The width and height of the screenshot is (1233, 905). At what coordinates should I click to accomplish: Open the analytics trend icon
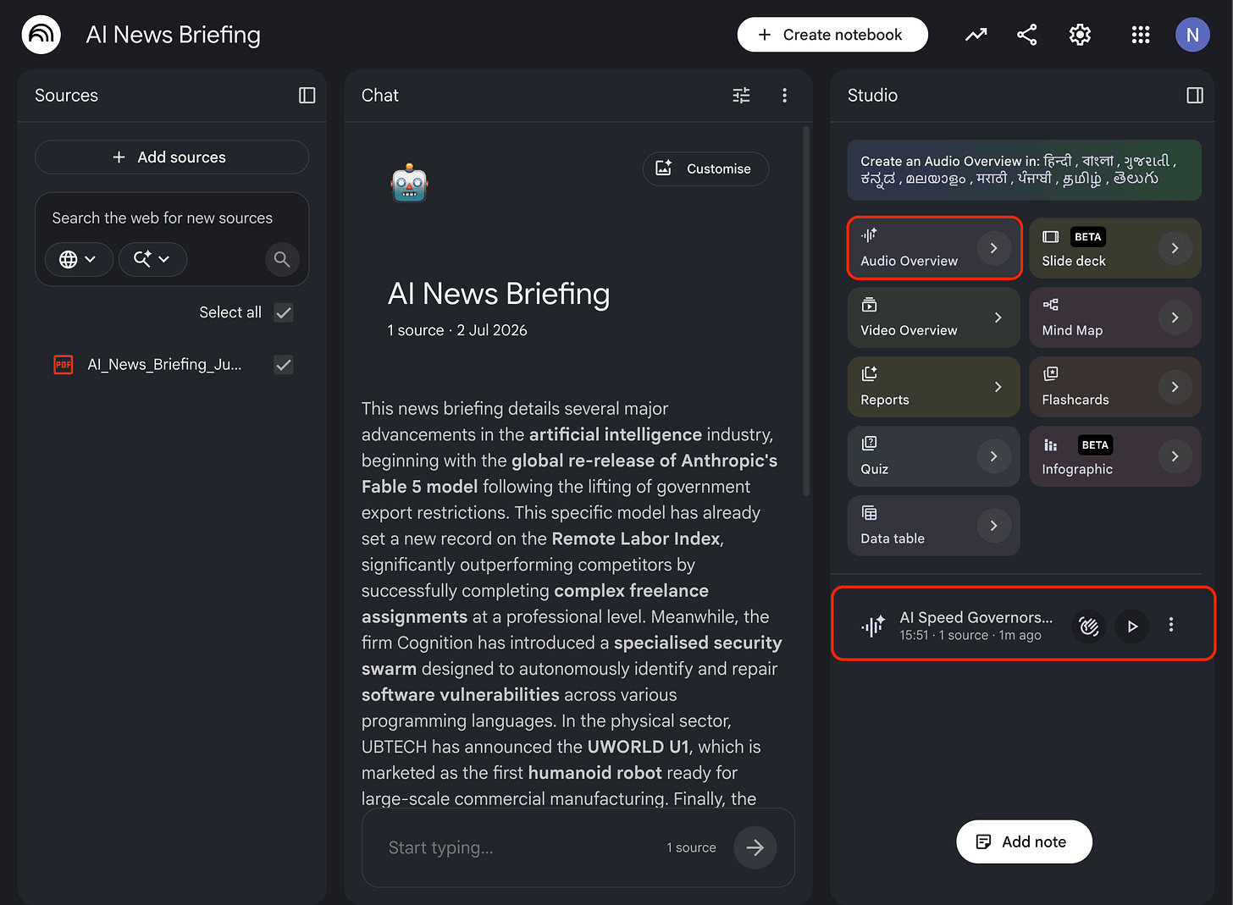pyautogui.click(x=976, y=35)
